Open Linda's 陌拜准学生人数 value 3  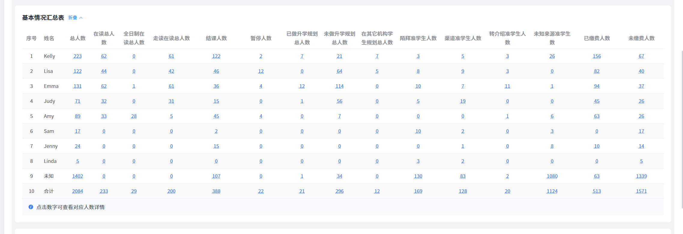pyautogui.click(x=418, y=161)
